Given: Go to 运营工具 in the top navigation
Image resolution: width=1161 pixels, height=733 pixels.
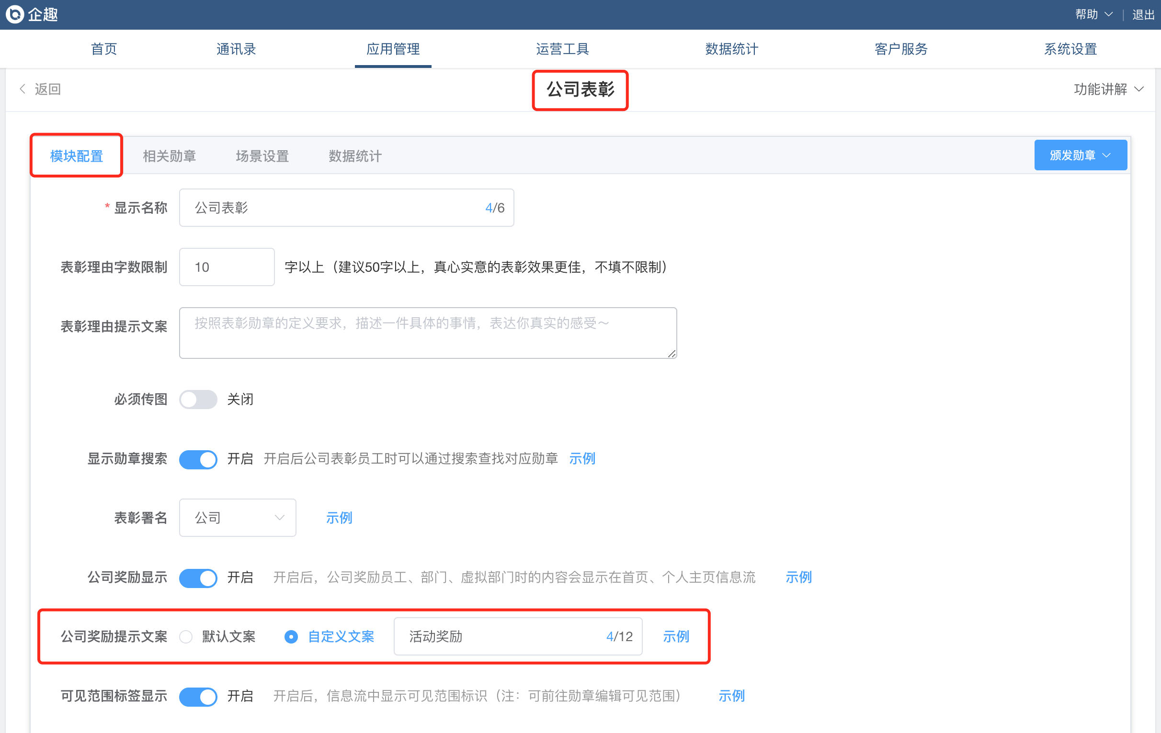Looking at the screenshot, I should coord(562,49).
